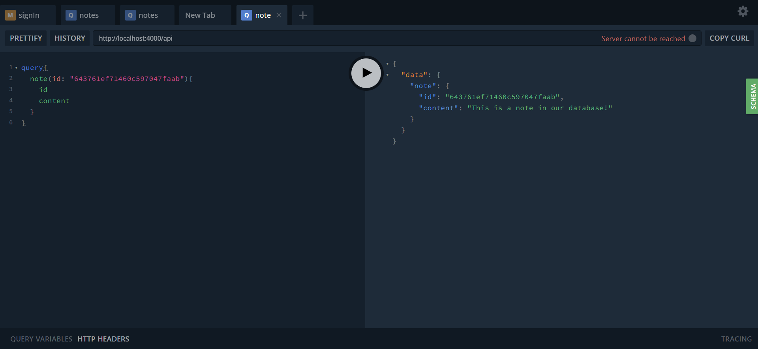Click the Q icon on the second notes tab
758x349 pixels.
point(130,15)
